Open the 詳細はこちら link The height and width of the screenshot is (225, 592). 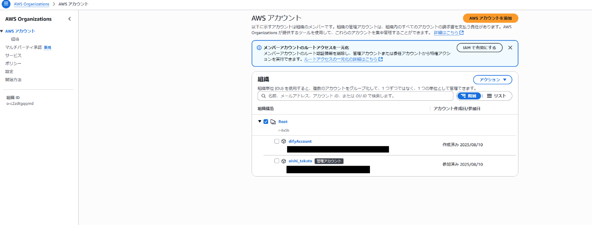(x=449, y=32)
